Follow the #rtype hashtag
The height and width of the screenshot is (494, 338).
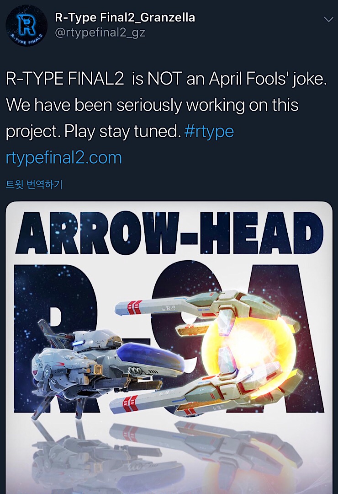pos(209,131)
